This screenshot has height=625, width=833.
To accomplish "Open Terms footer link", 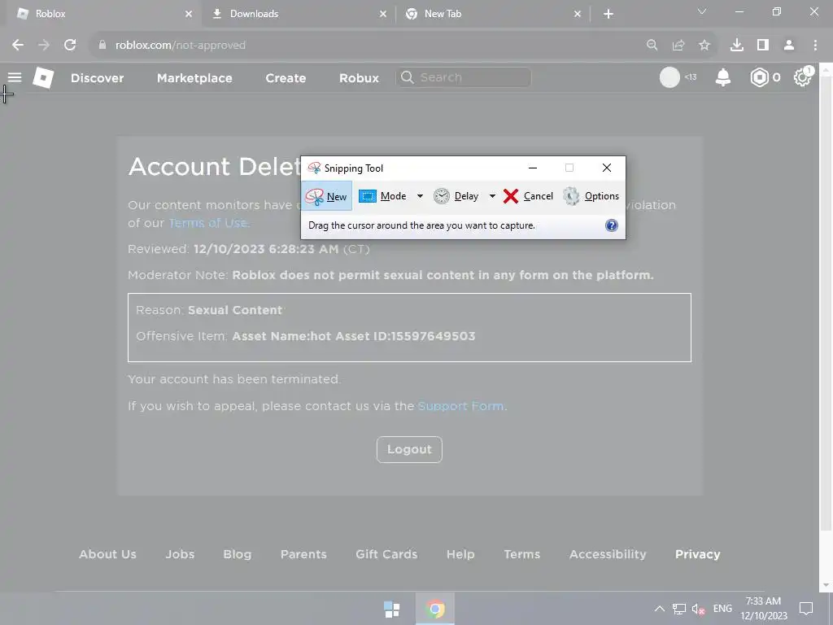I will [x=521, y=554].
